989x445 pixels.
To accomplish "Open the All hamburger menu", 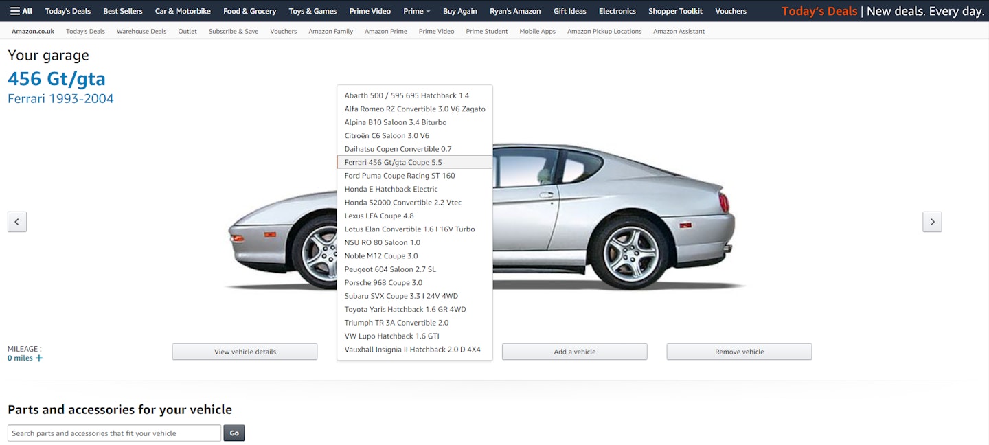I will point(21,11).
